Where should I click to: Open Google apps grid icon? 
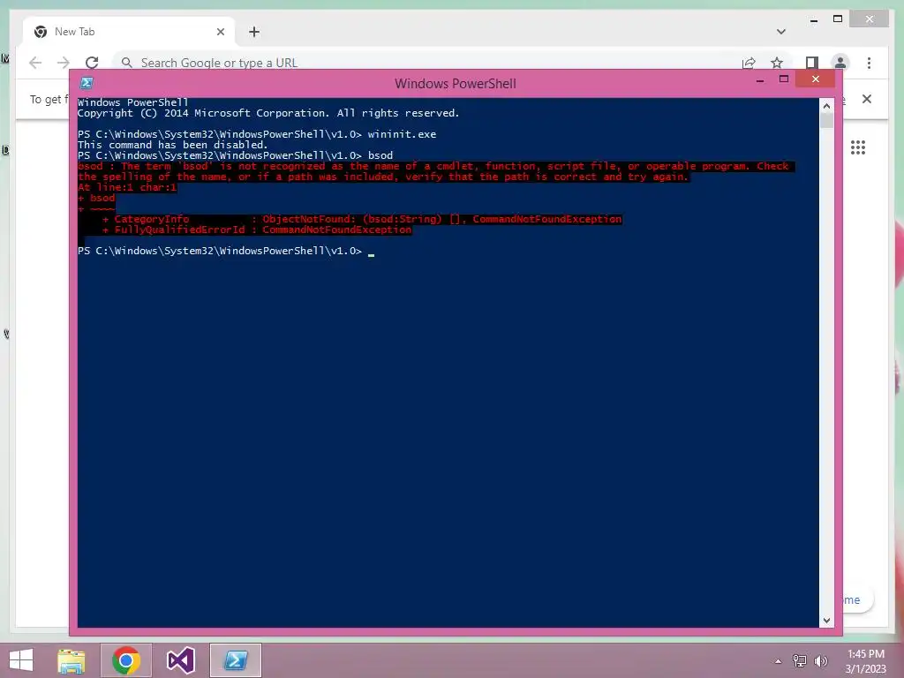858,147
